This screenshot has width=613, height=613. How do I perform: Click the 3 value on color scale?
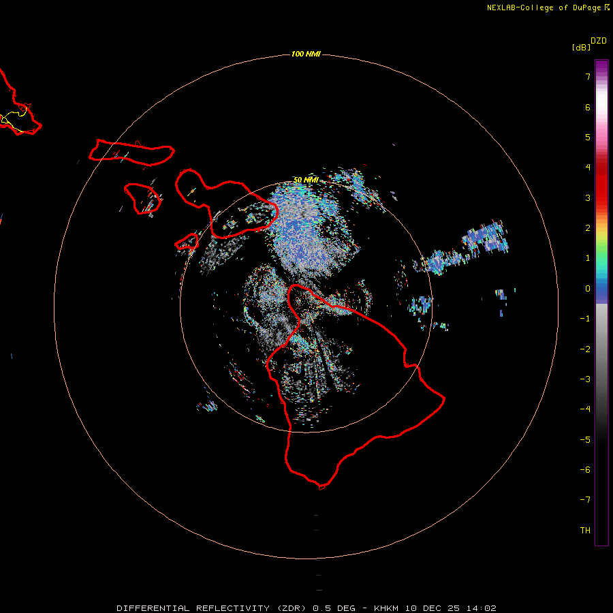click(588, 198)
